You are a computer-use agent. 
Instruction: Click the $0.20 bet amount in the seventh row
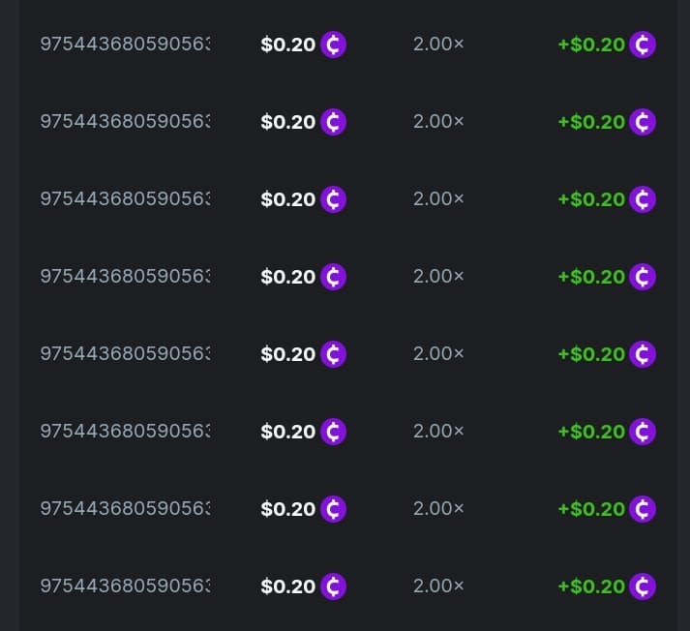[x=288, y=509]
